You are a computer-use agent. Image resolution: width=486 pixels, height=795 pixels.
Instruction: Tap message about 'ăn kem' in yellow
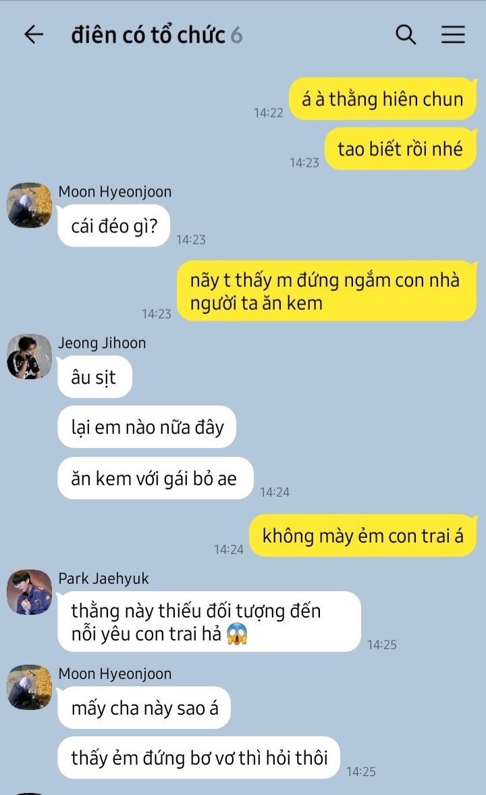(x=327, y=291)
